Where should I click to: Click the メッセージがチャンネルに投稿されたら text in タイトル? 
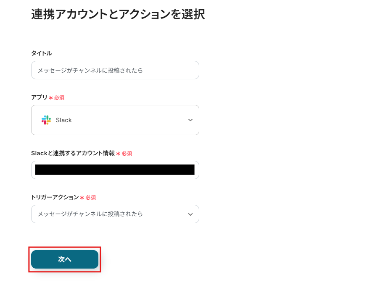90,70
